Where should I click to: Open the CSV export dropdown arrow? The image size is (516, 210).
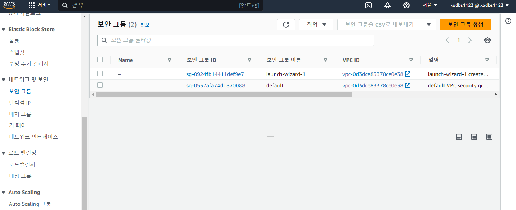coord(429,25)
